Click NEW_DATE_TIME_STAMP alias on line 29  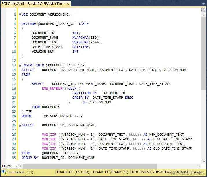173,139
